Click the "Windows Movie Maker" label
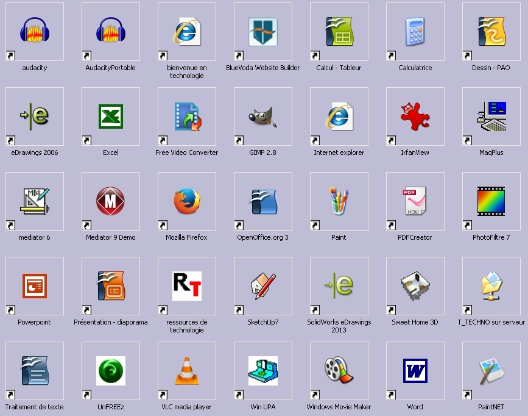Image resolution: width=528 pixels, height=416 pixels. [339, 407]
